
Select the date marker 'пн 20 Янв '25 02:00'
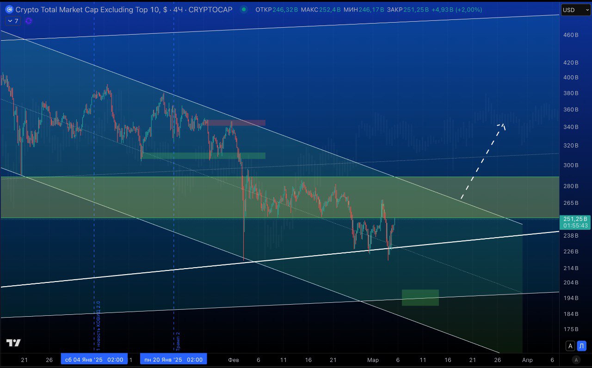click(174, 360)
